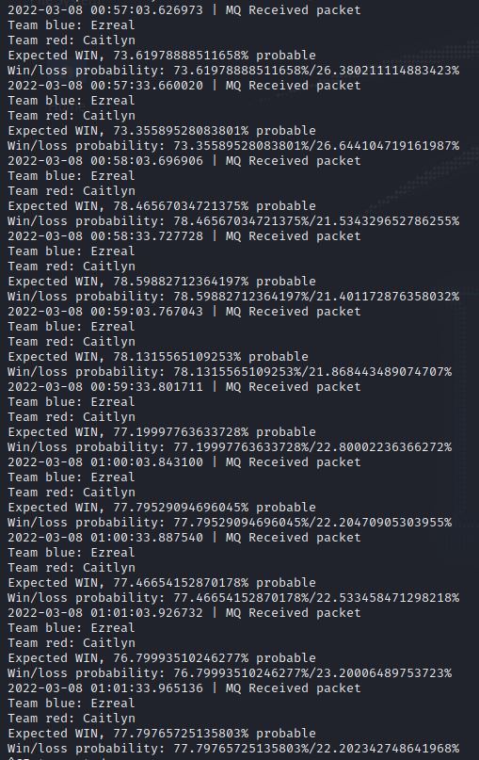479x760 pixels.
Task: Click the timestamp 2022-03-08 01:00:33.887540
Action: pos(105,538)
